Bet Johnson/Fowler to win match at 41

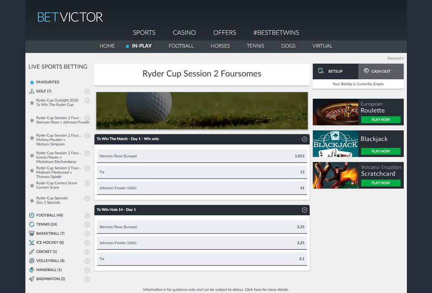[202, 188]
